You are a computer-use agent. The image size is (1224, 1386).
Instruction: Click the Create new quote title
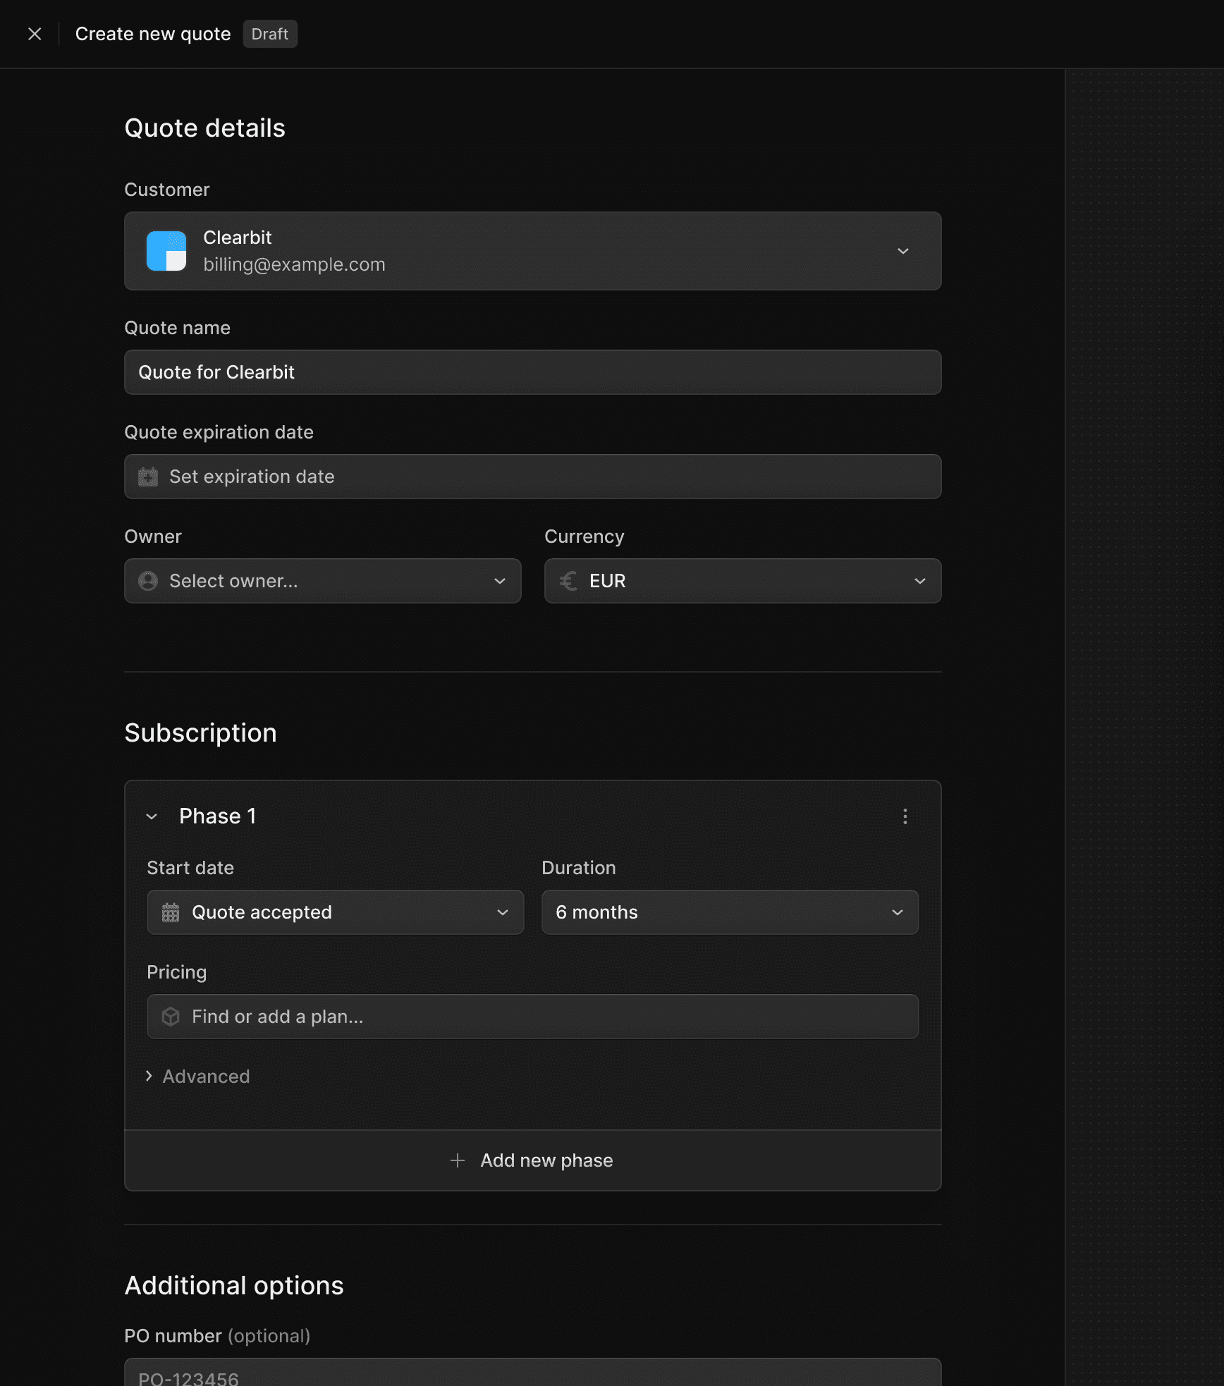pos(153,34)
